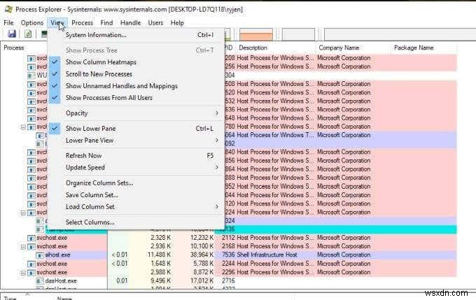The height and width of the screenshot is (300, 476).
Task: Choose Select Columns...
Action: (x=136, y=222)
